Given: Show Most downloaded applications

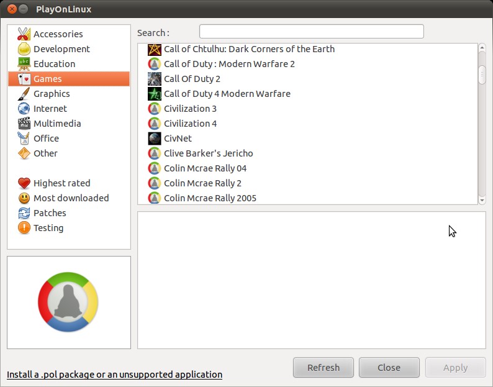Looking at the screenshot, I should (69, 198).
